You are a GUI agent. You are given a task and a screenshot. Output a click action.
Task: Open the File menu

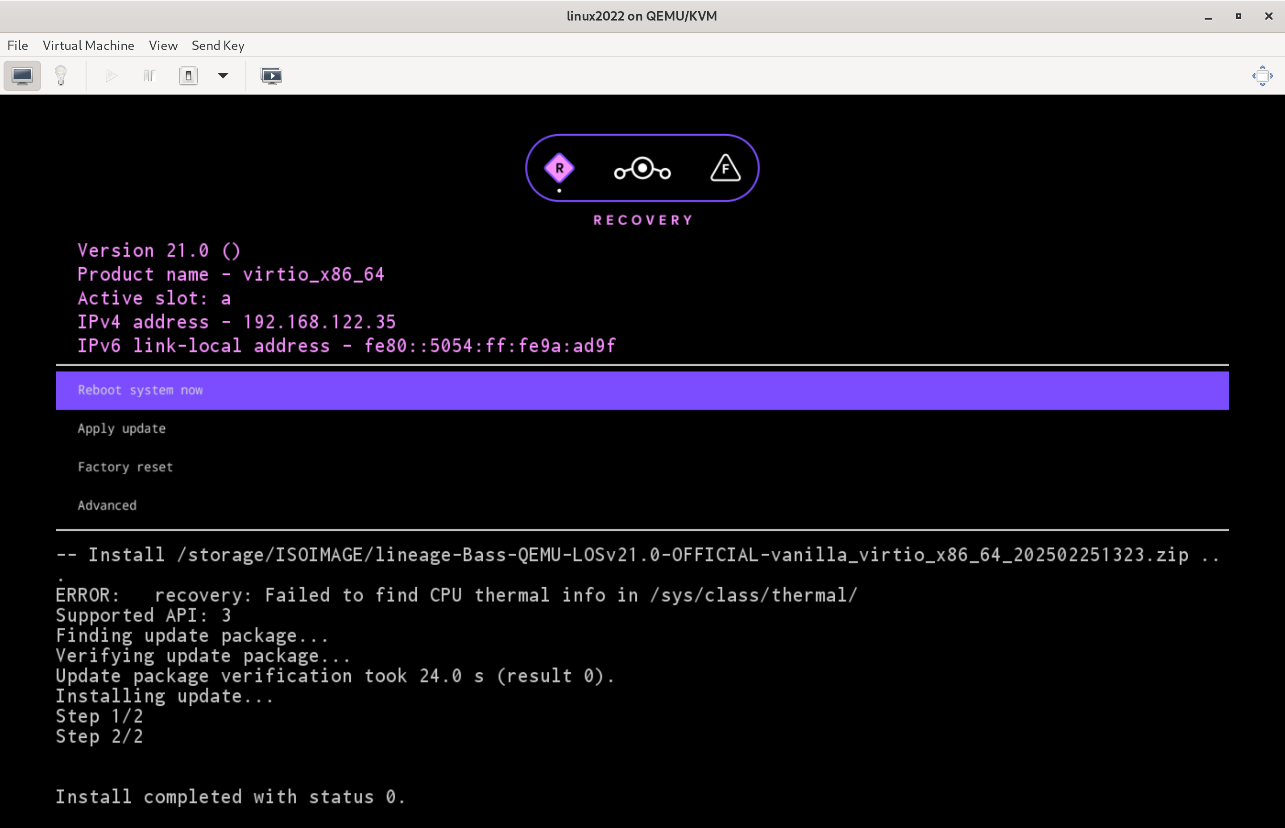point(18,45)
